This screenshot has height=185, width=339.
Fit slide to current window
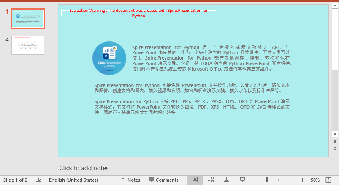(x=328, y=180)
